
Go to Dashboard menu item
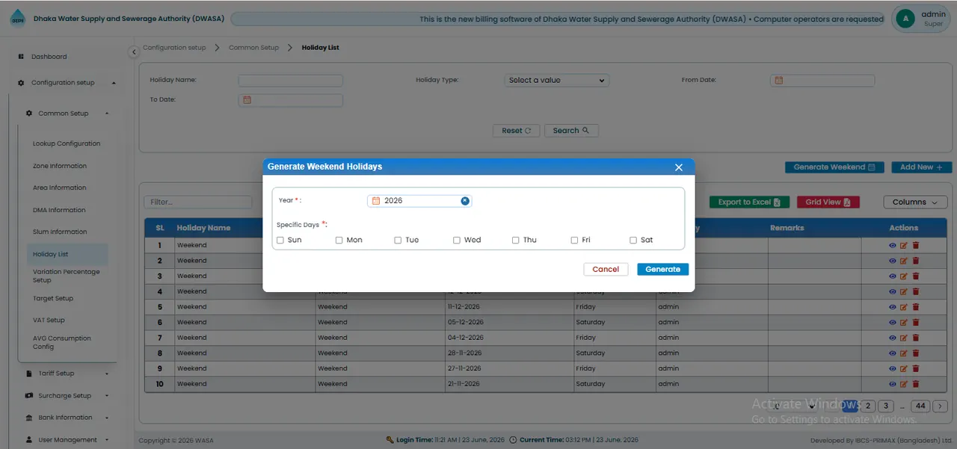click(49, 57)
